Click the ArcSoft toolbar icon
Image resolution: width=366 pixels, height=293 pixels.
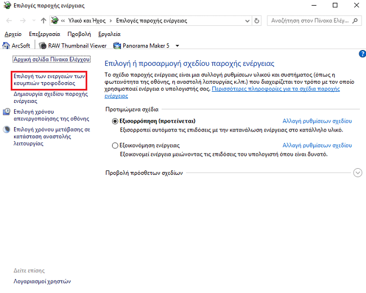[x=17, y=45]
